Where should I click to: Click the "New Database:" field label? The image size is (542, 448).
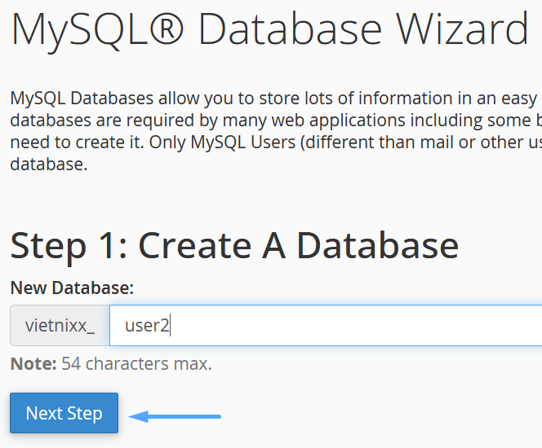click(72, 288)
